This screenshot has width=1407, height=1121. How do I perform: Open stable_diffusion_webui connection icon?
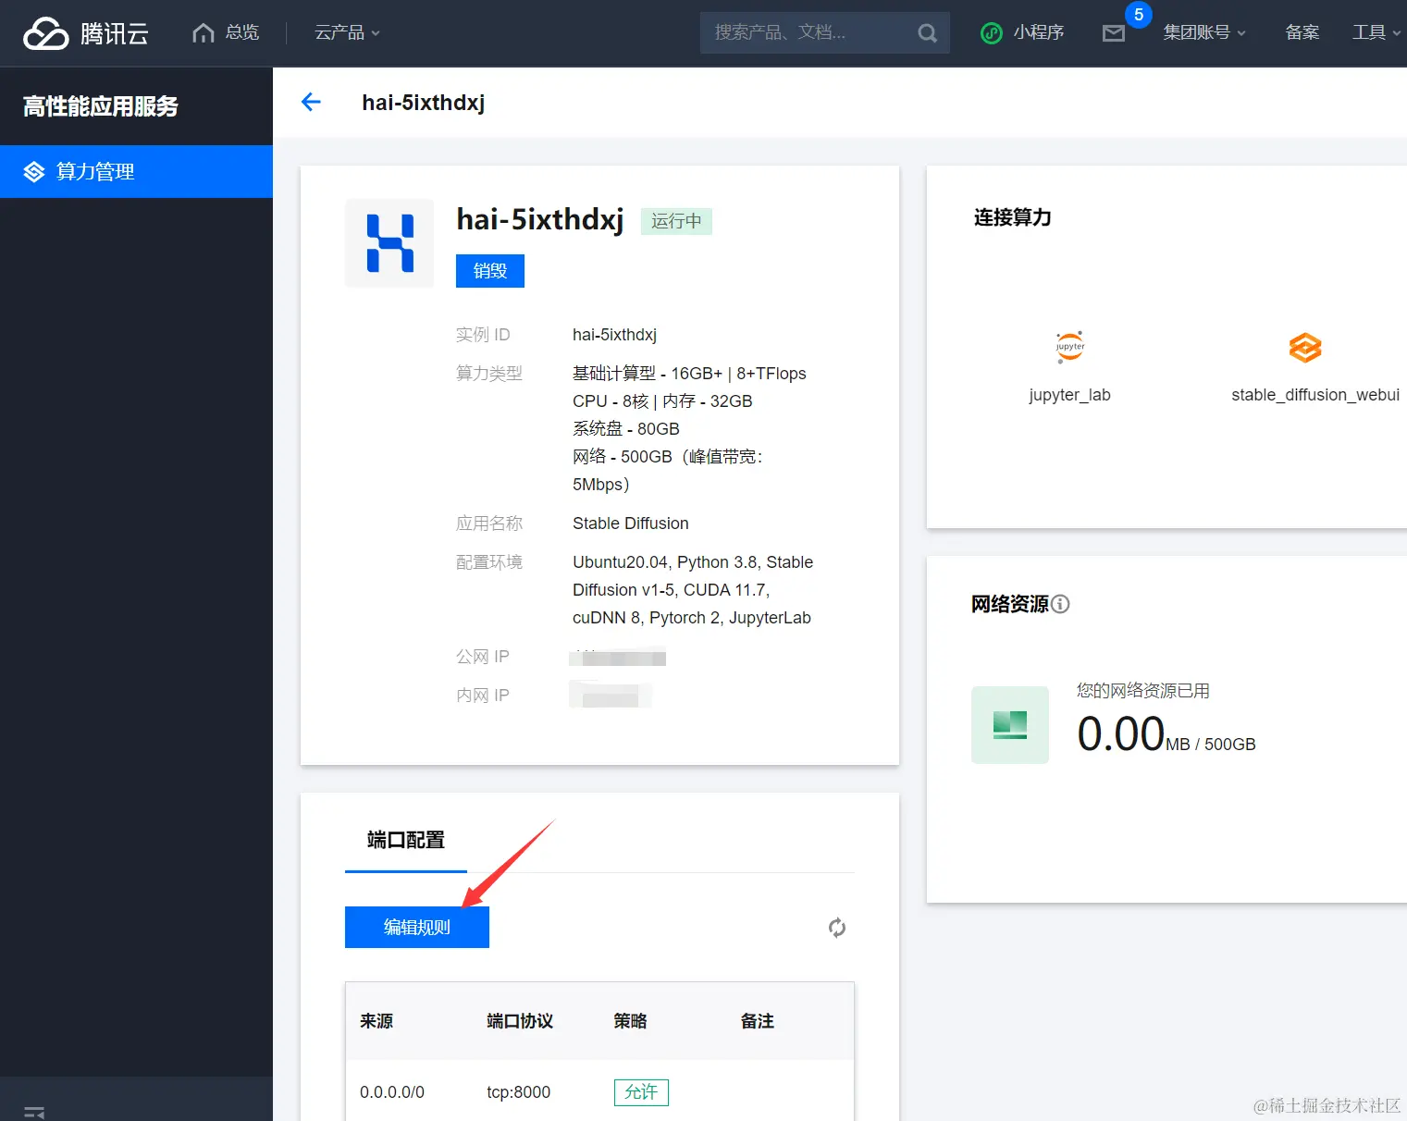(1305, 348)
